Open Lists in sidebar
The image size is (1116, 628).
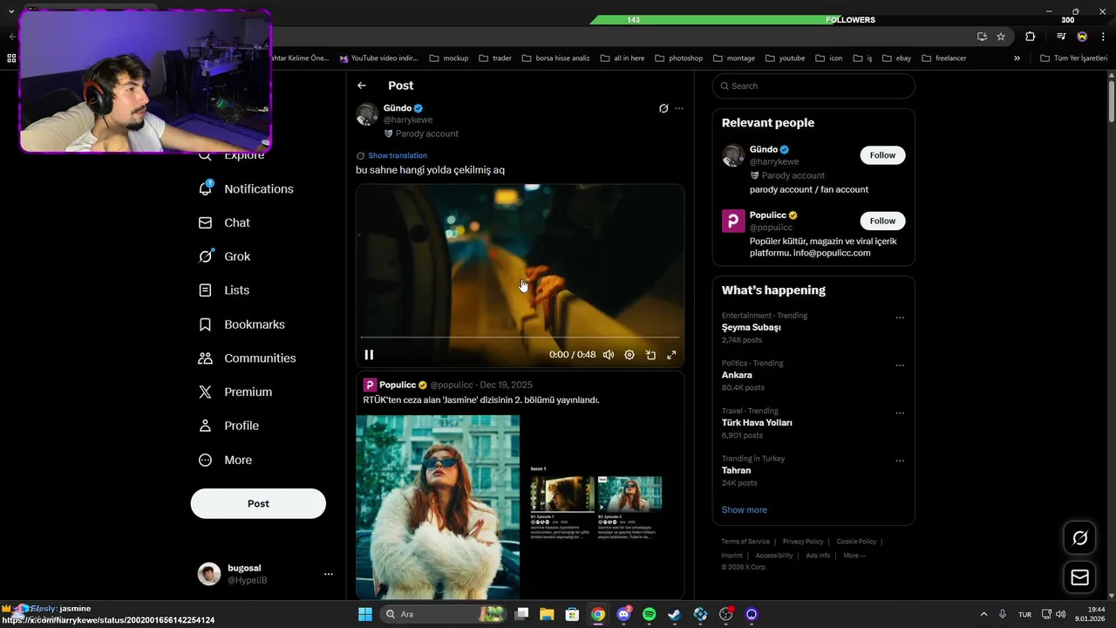point(225,290)
